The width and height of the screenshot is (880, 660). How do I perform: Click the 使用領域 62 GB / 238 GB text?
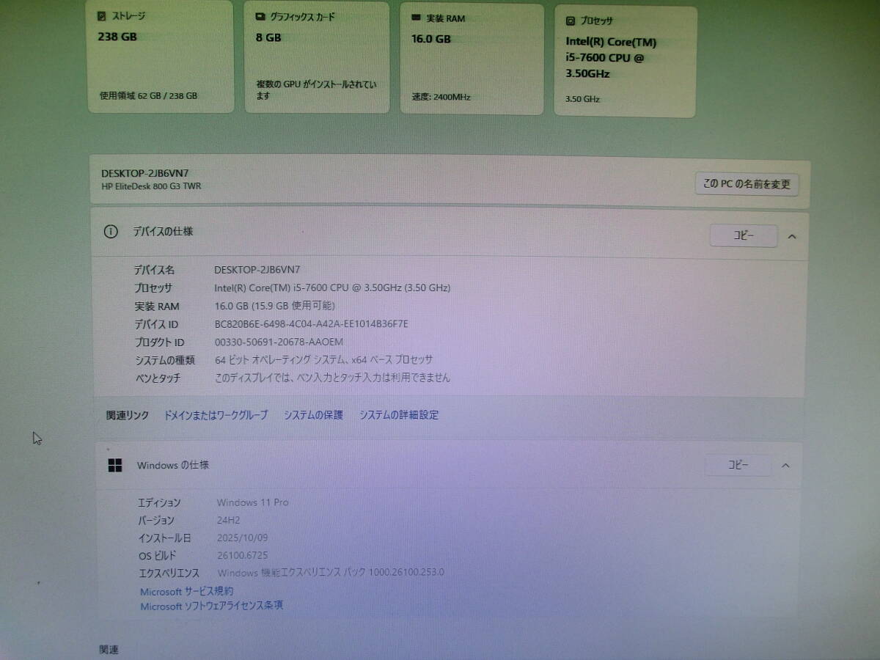(x=148, y=95)
